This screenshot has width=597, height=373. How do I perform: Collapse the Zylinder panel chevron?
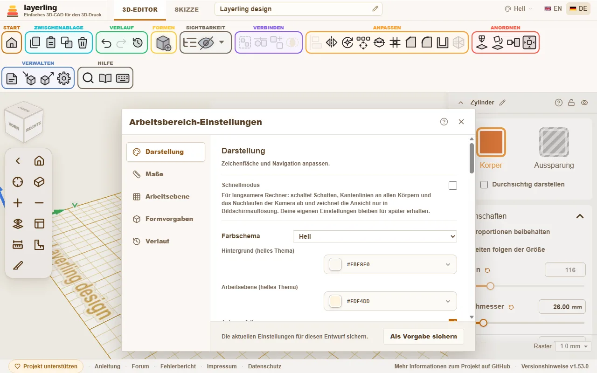pyautogui.click(x=461, y=103)
